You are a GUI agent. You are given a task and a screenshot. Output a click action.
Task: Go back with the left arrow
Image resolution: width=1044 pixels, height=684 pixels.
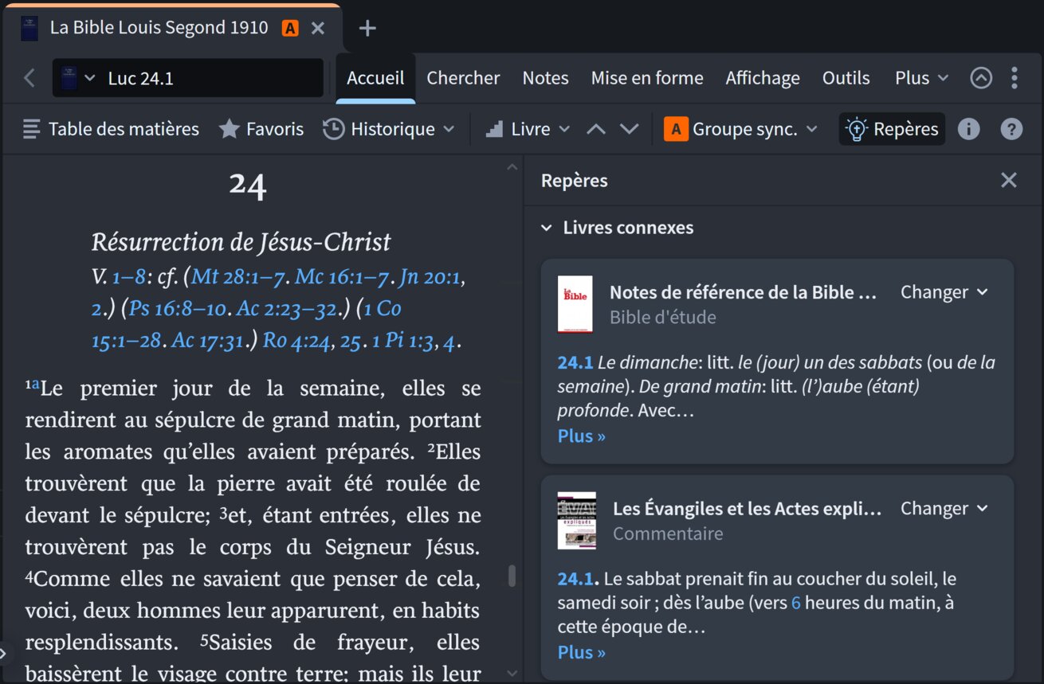pyautogui.click(x=29, y=78)
